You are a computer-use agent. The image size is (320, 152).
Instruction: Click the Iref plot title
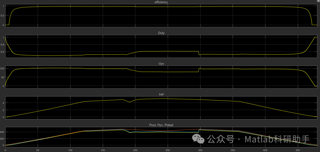point(161,94)
